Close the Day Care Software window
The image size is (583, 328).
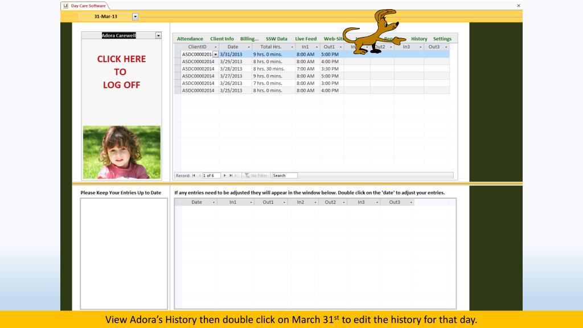point(518,6)
